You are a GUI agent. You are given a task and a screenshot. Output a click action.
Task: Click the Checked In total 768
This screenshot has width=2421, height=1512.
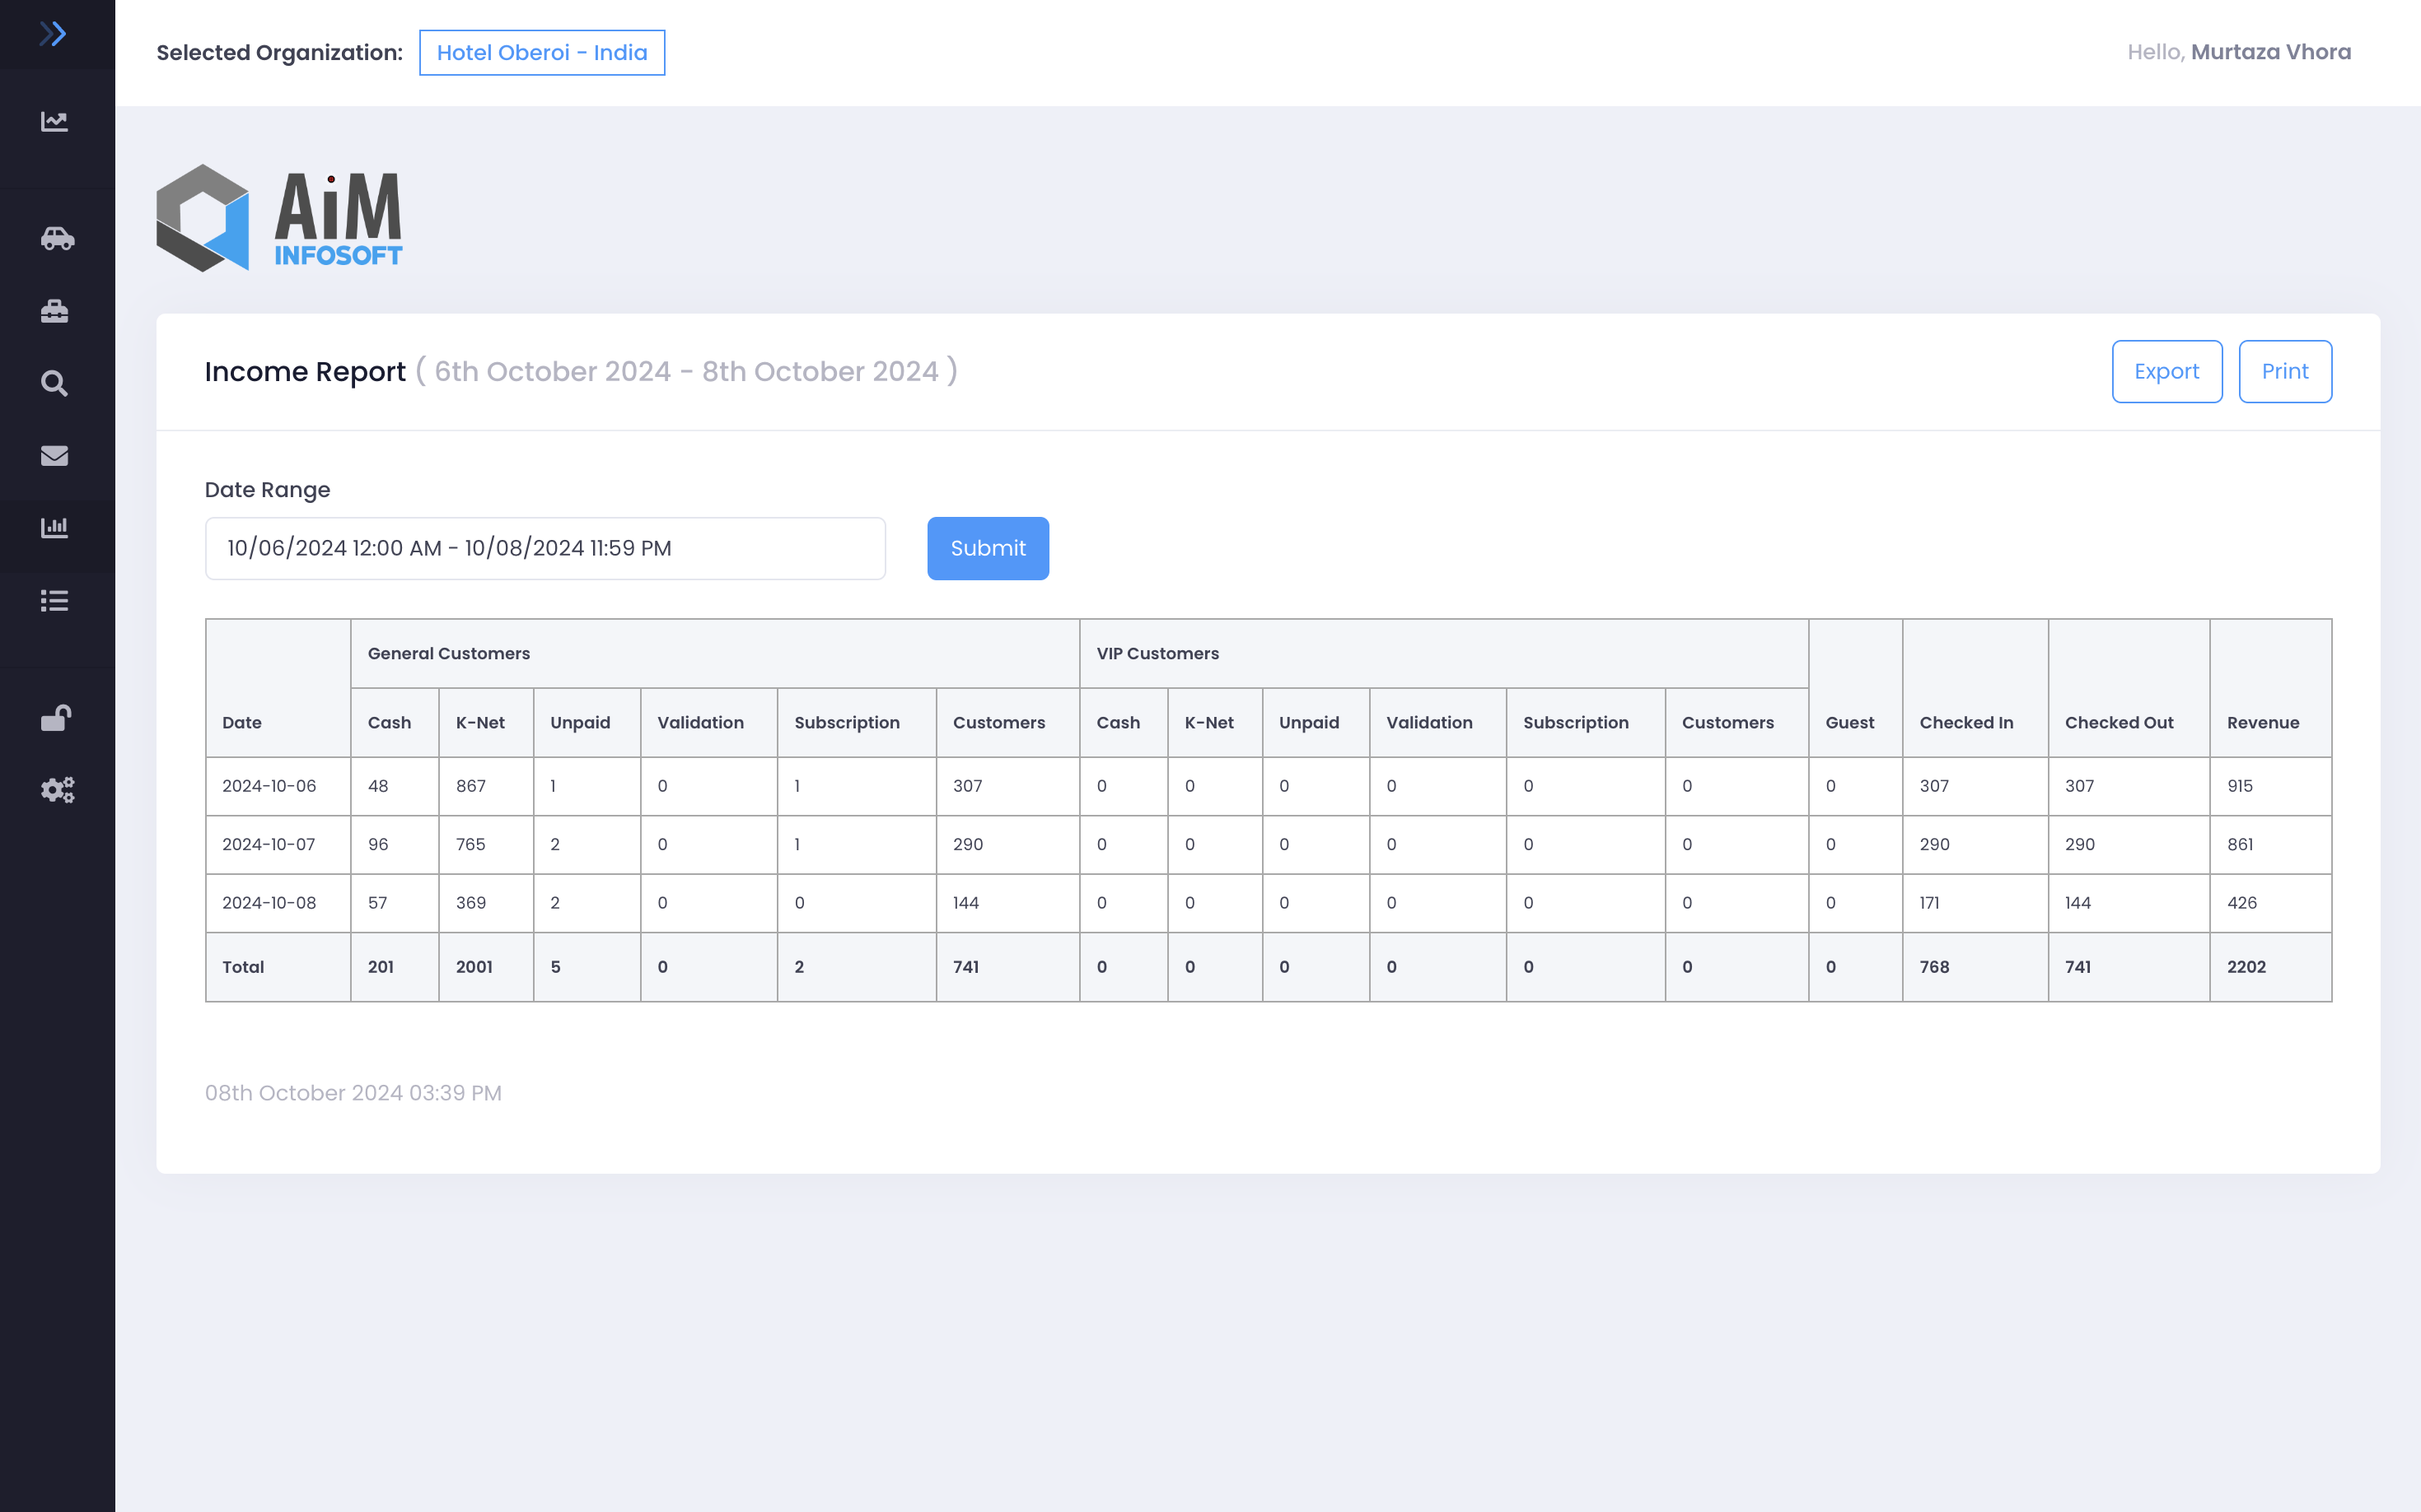click(1933, 967)
